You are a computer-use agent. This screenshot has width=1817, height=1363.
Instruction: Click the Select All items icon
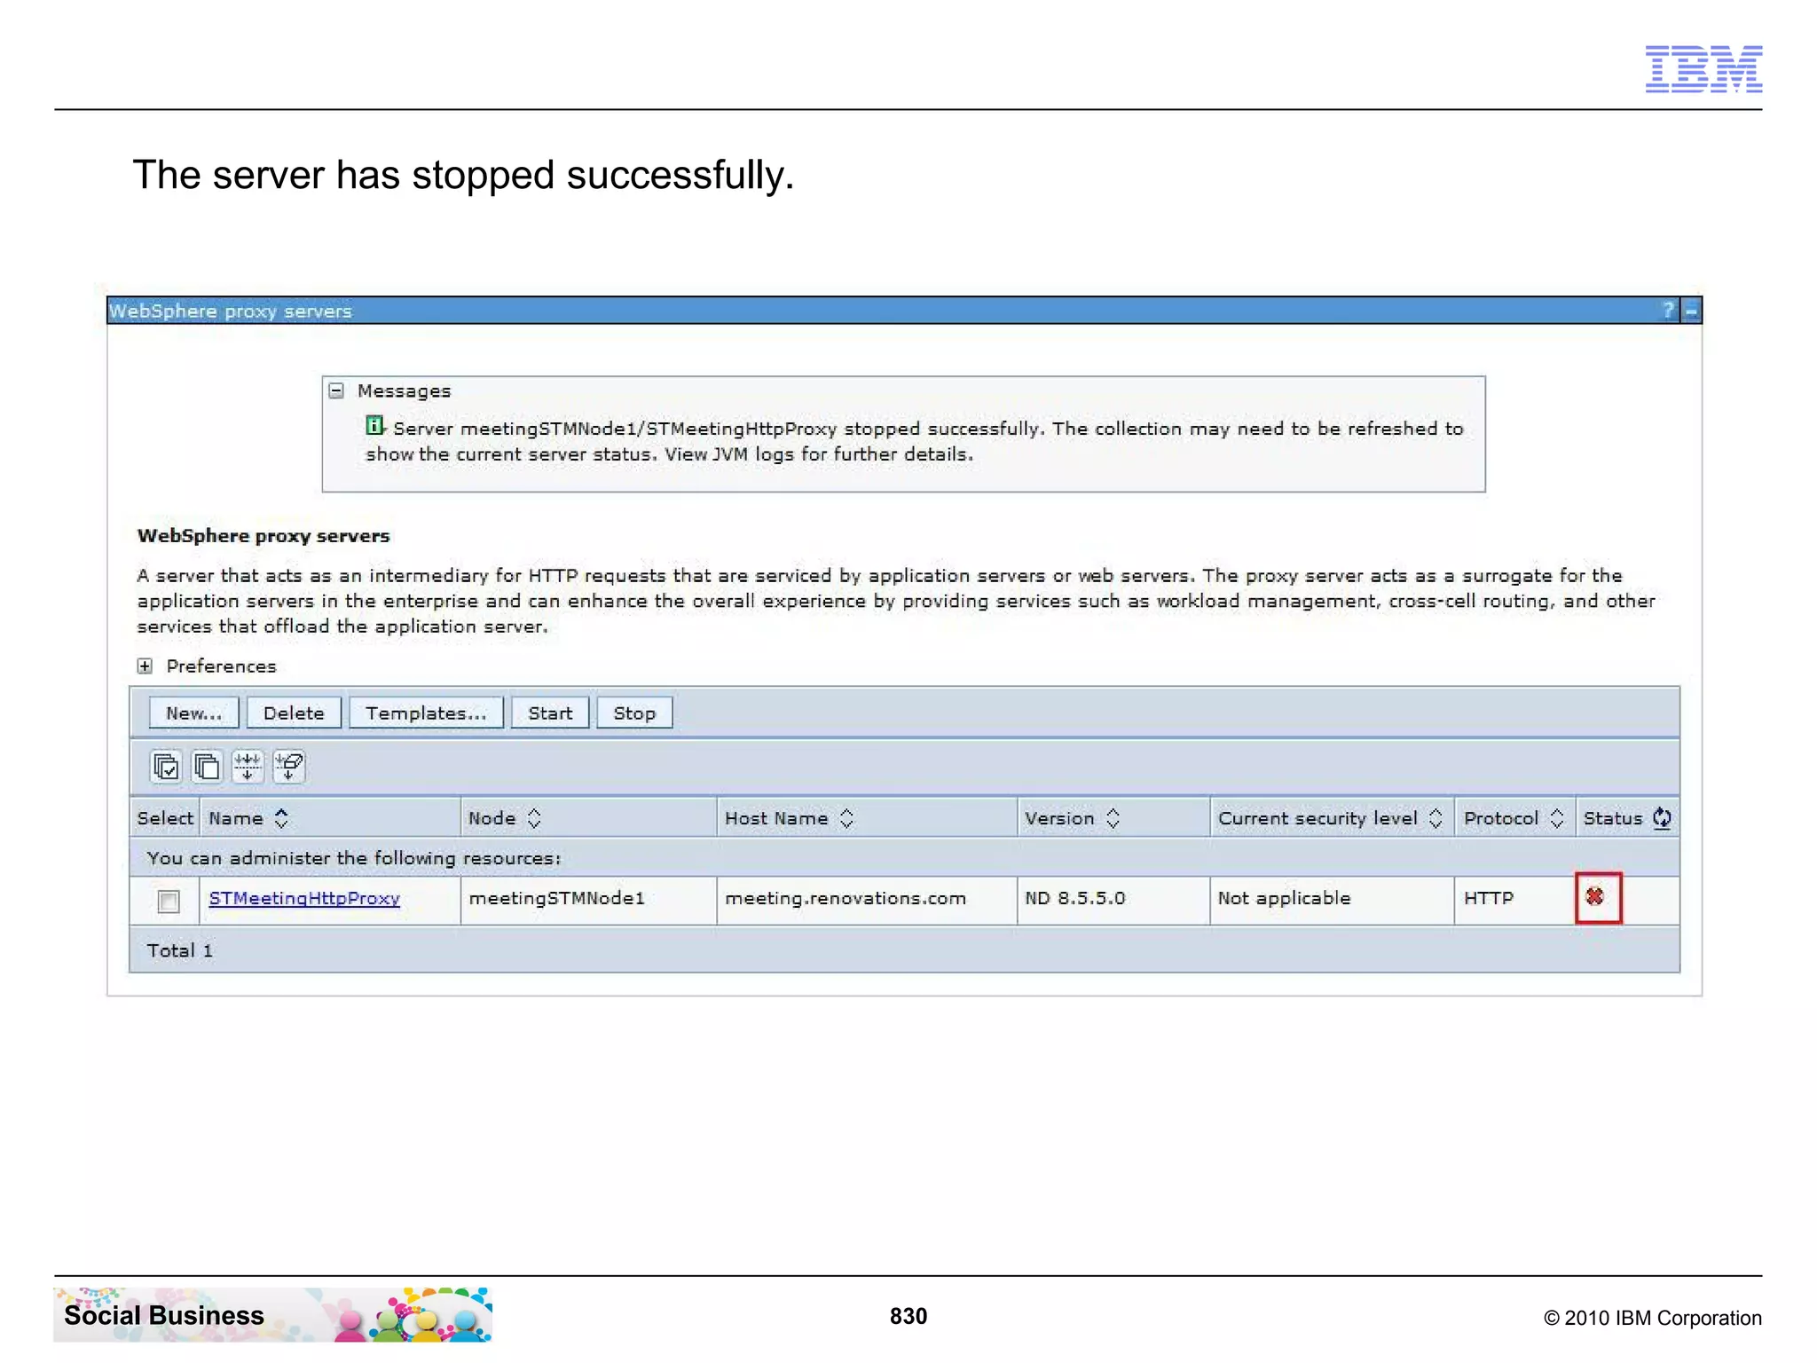(166, 767)
